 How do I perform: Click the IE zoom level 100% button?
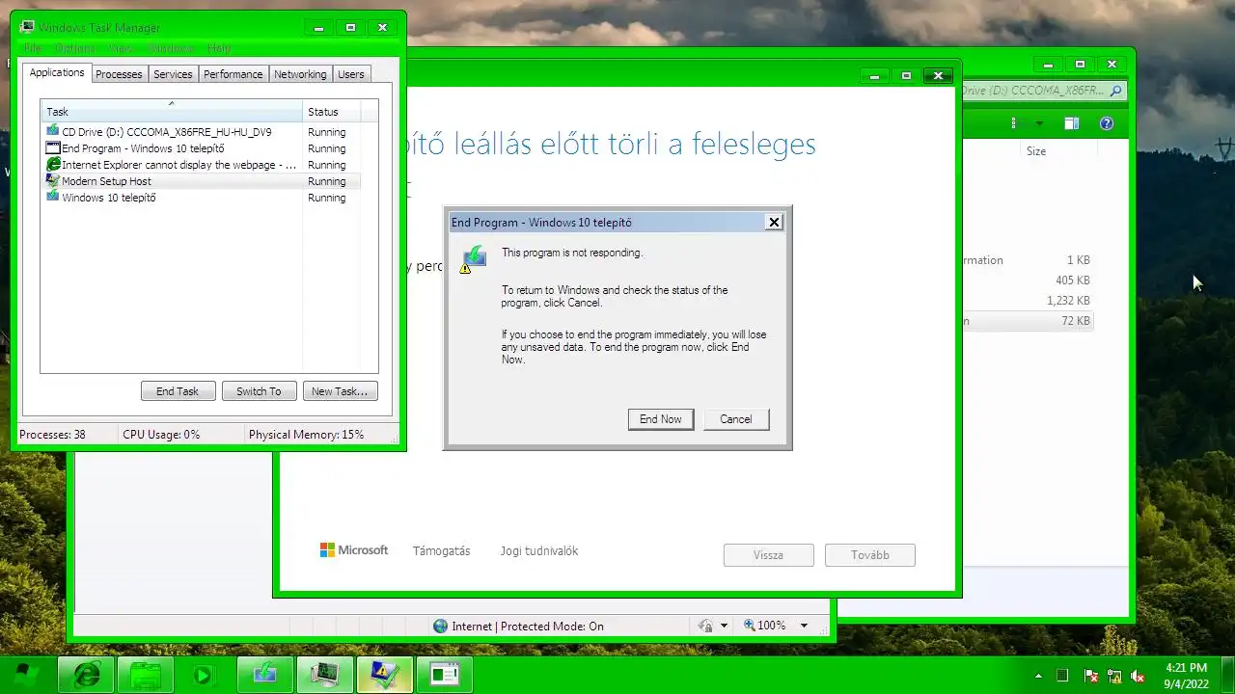coord(764,626)
